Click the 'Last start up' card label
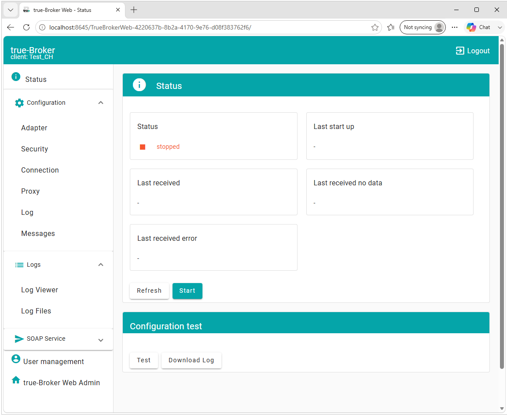The height and width of the screenshot is (416, 507). coord(334,127)
